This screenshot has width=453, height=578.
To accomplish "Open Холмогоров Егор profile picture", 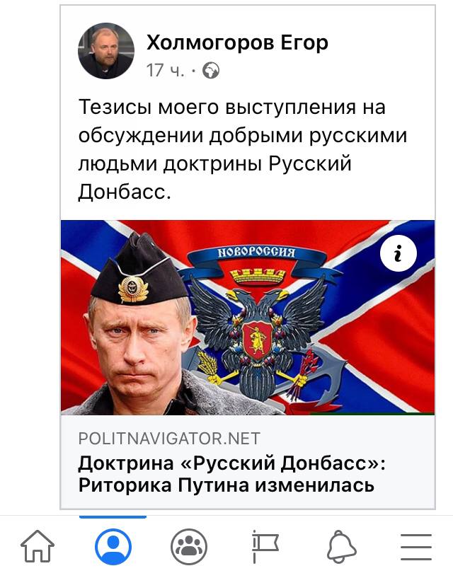I will pos(106,51).
